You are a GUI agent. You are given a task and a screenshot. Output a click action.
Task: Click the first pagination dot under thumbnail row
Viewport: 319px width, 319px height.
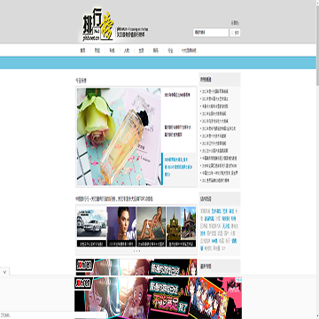[134, 251]
